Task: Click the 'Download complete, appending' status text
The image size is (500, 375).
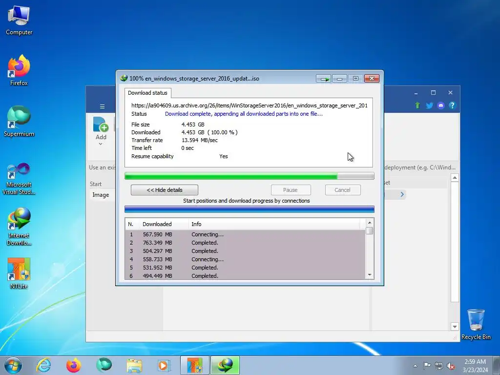Action: click(244, 114)
